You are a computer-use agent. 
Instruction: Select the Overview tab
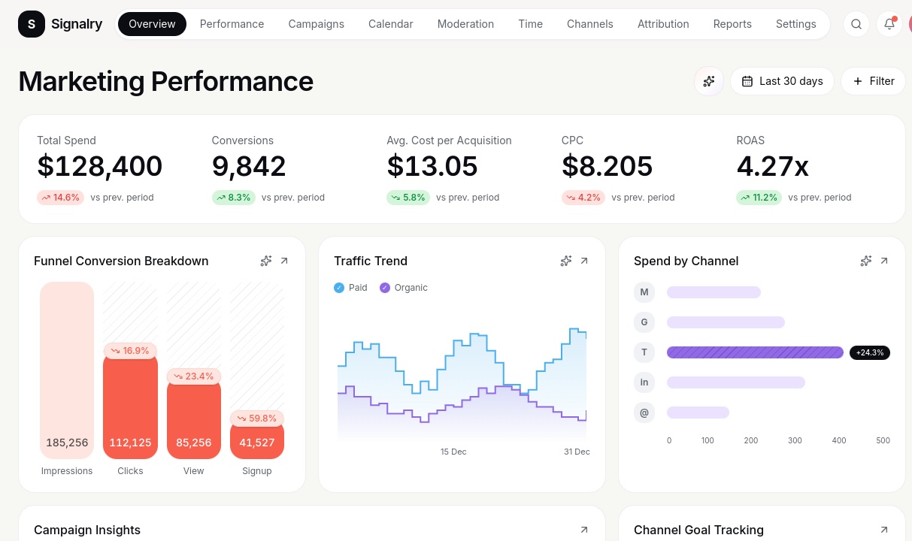click(x=152, y=24)
